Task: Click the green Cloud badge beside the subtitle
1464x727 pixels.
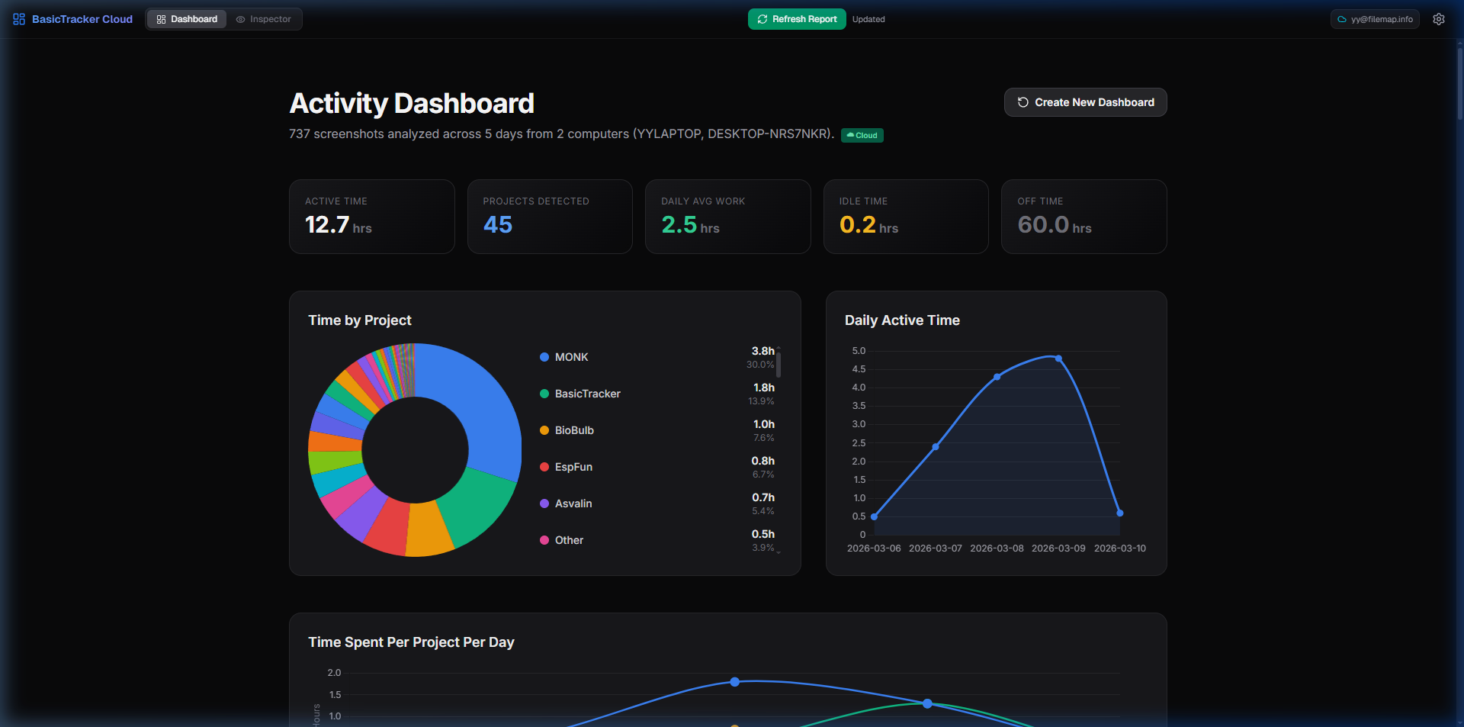Action: (x=862, y=135)
